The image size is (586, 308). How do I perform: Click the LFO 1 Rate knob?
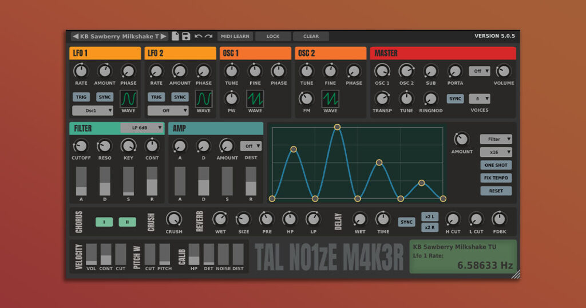(81, 71)
